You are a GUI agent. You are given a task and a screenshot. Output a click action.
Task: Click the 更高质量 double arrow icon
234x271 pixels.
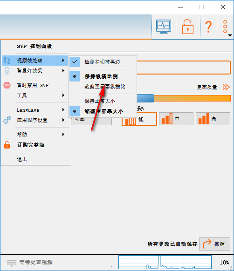226,87
